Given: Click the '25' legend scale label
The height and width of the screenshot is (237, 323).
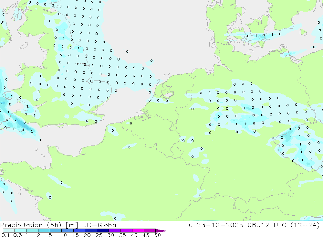Looking at the screenshot, I should click(x=99, y=235).
